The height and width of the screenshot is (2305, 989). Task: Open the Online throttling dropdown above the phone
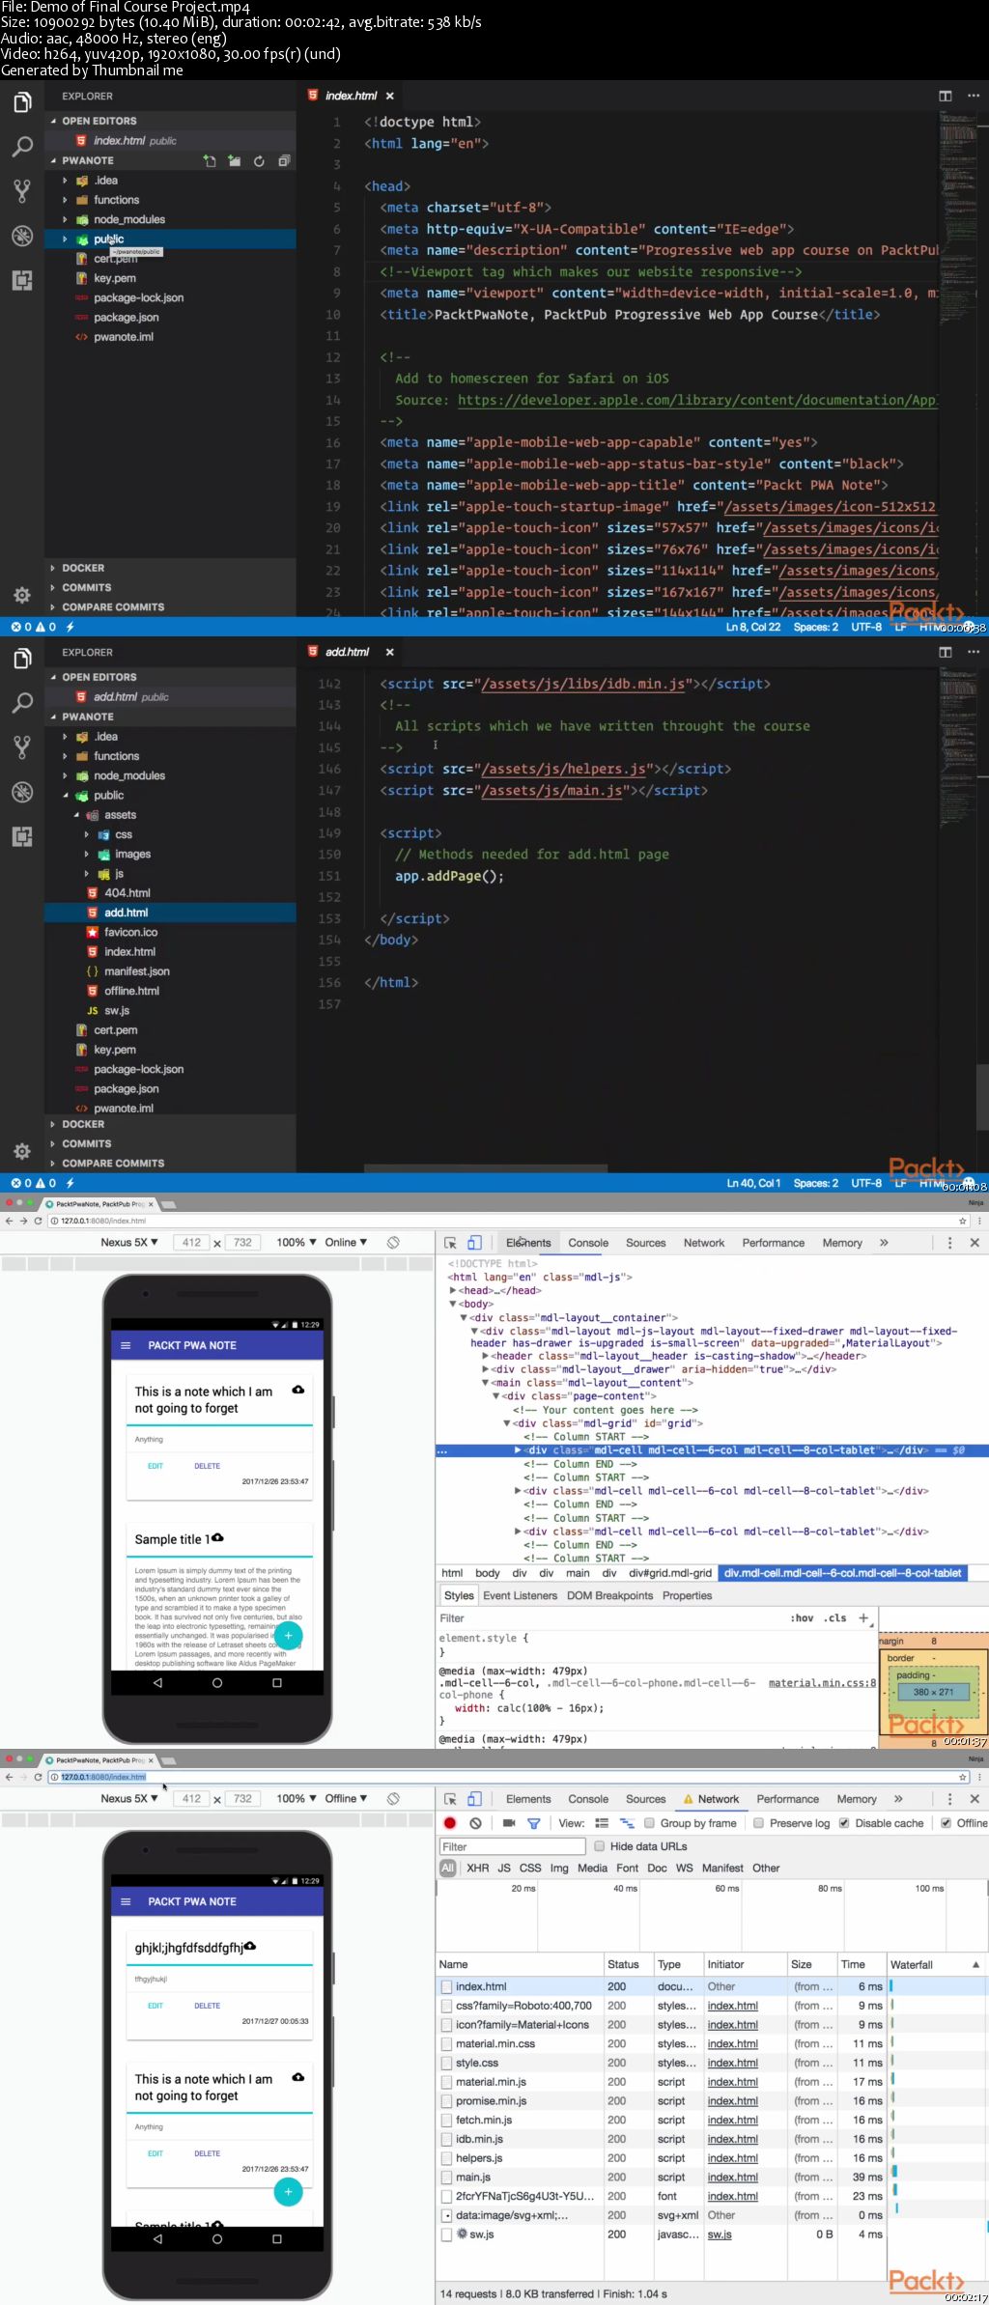pyautogui.click(x=346, y=1243)
